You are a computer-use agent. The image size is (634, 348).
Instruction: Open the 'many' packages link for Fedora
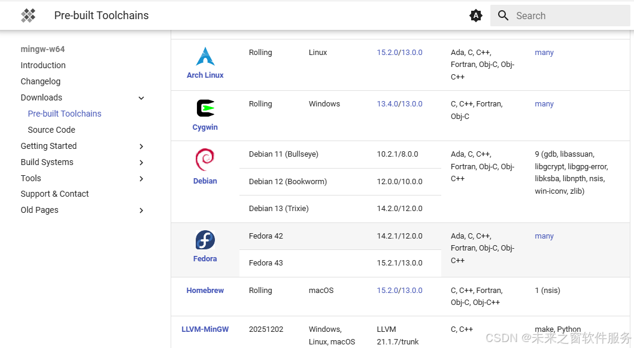pyautogui.click(x=544, y=236)
